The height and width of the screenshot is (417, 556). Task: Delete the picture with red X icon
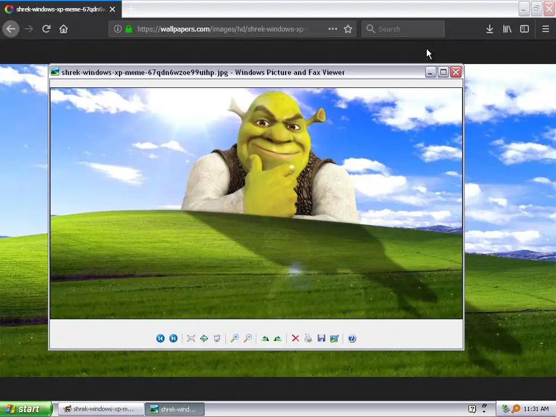coord(295,338)
